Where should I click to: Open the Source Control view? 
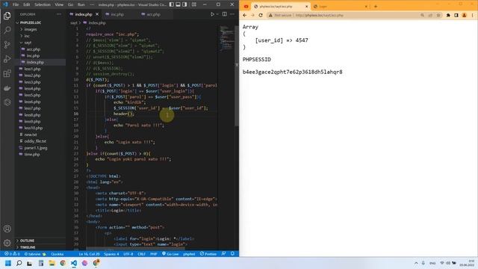pos(7,45)
